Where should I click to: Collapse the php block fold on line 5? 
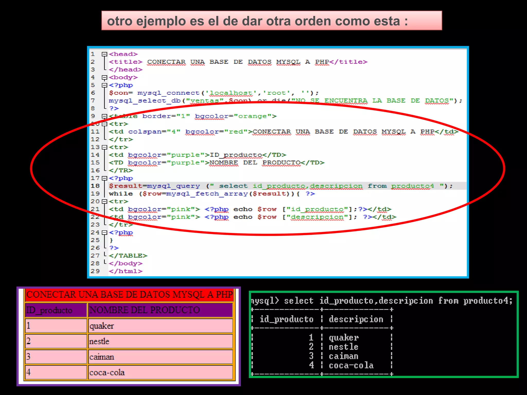click(x=104, y=85)
